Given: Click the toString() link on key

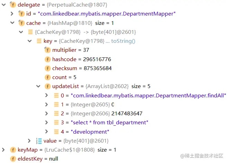Looking at the screenshot, I should [x=123, y=41].
